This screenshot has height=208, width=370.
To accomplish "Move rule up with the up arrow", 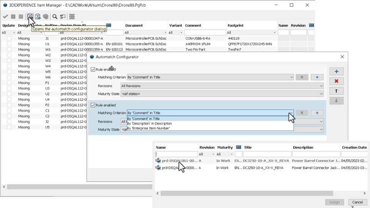I will (x=336, y=91).
